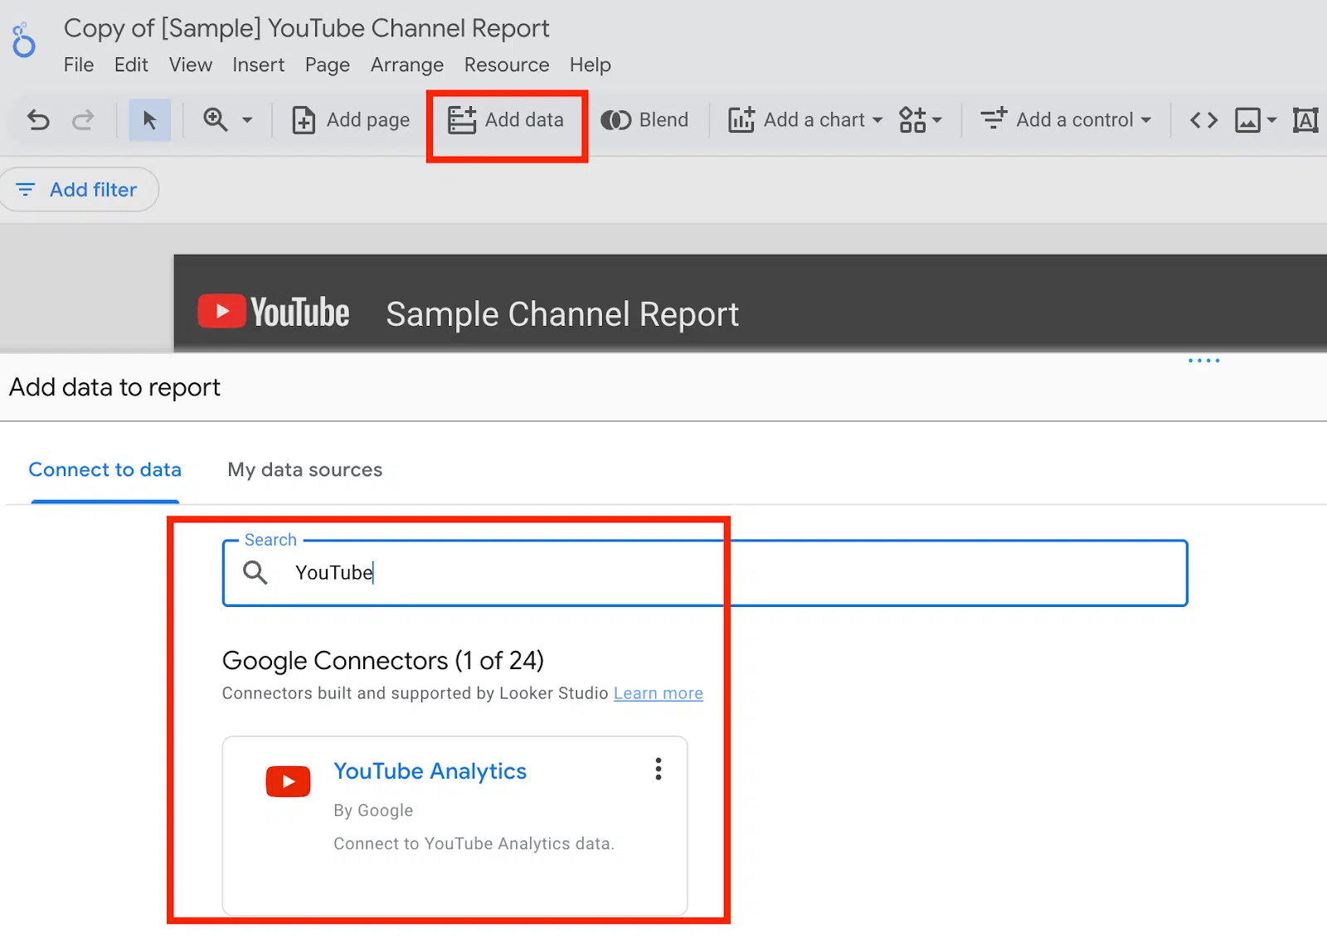The width and height of the screenshot is (1327, 937).
Task: Select the YouTube Analytics connector title
Action: pyautogui.click(x=430, y=771)
